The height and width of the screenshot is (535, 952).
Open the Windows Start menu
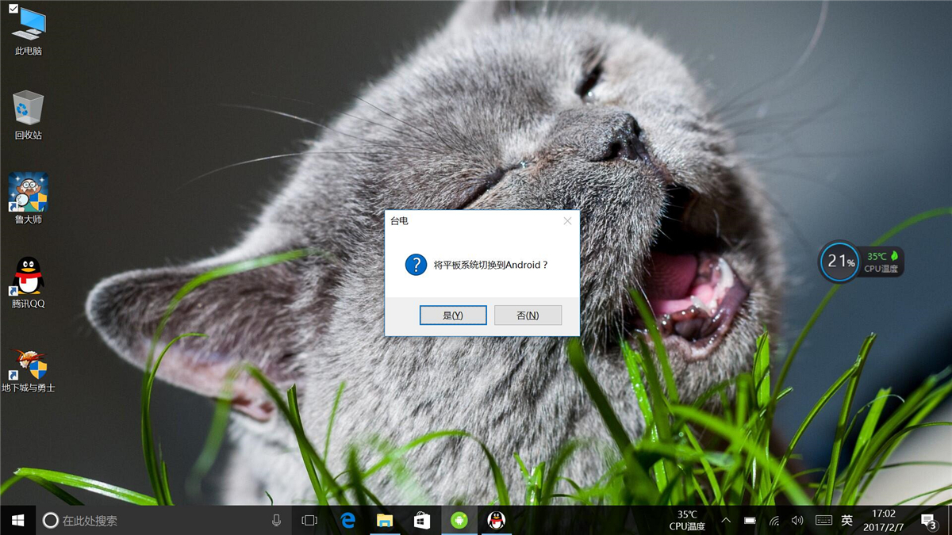click(17, 521)
